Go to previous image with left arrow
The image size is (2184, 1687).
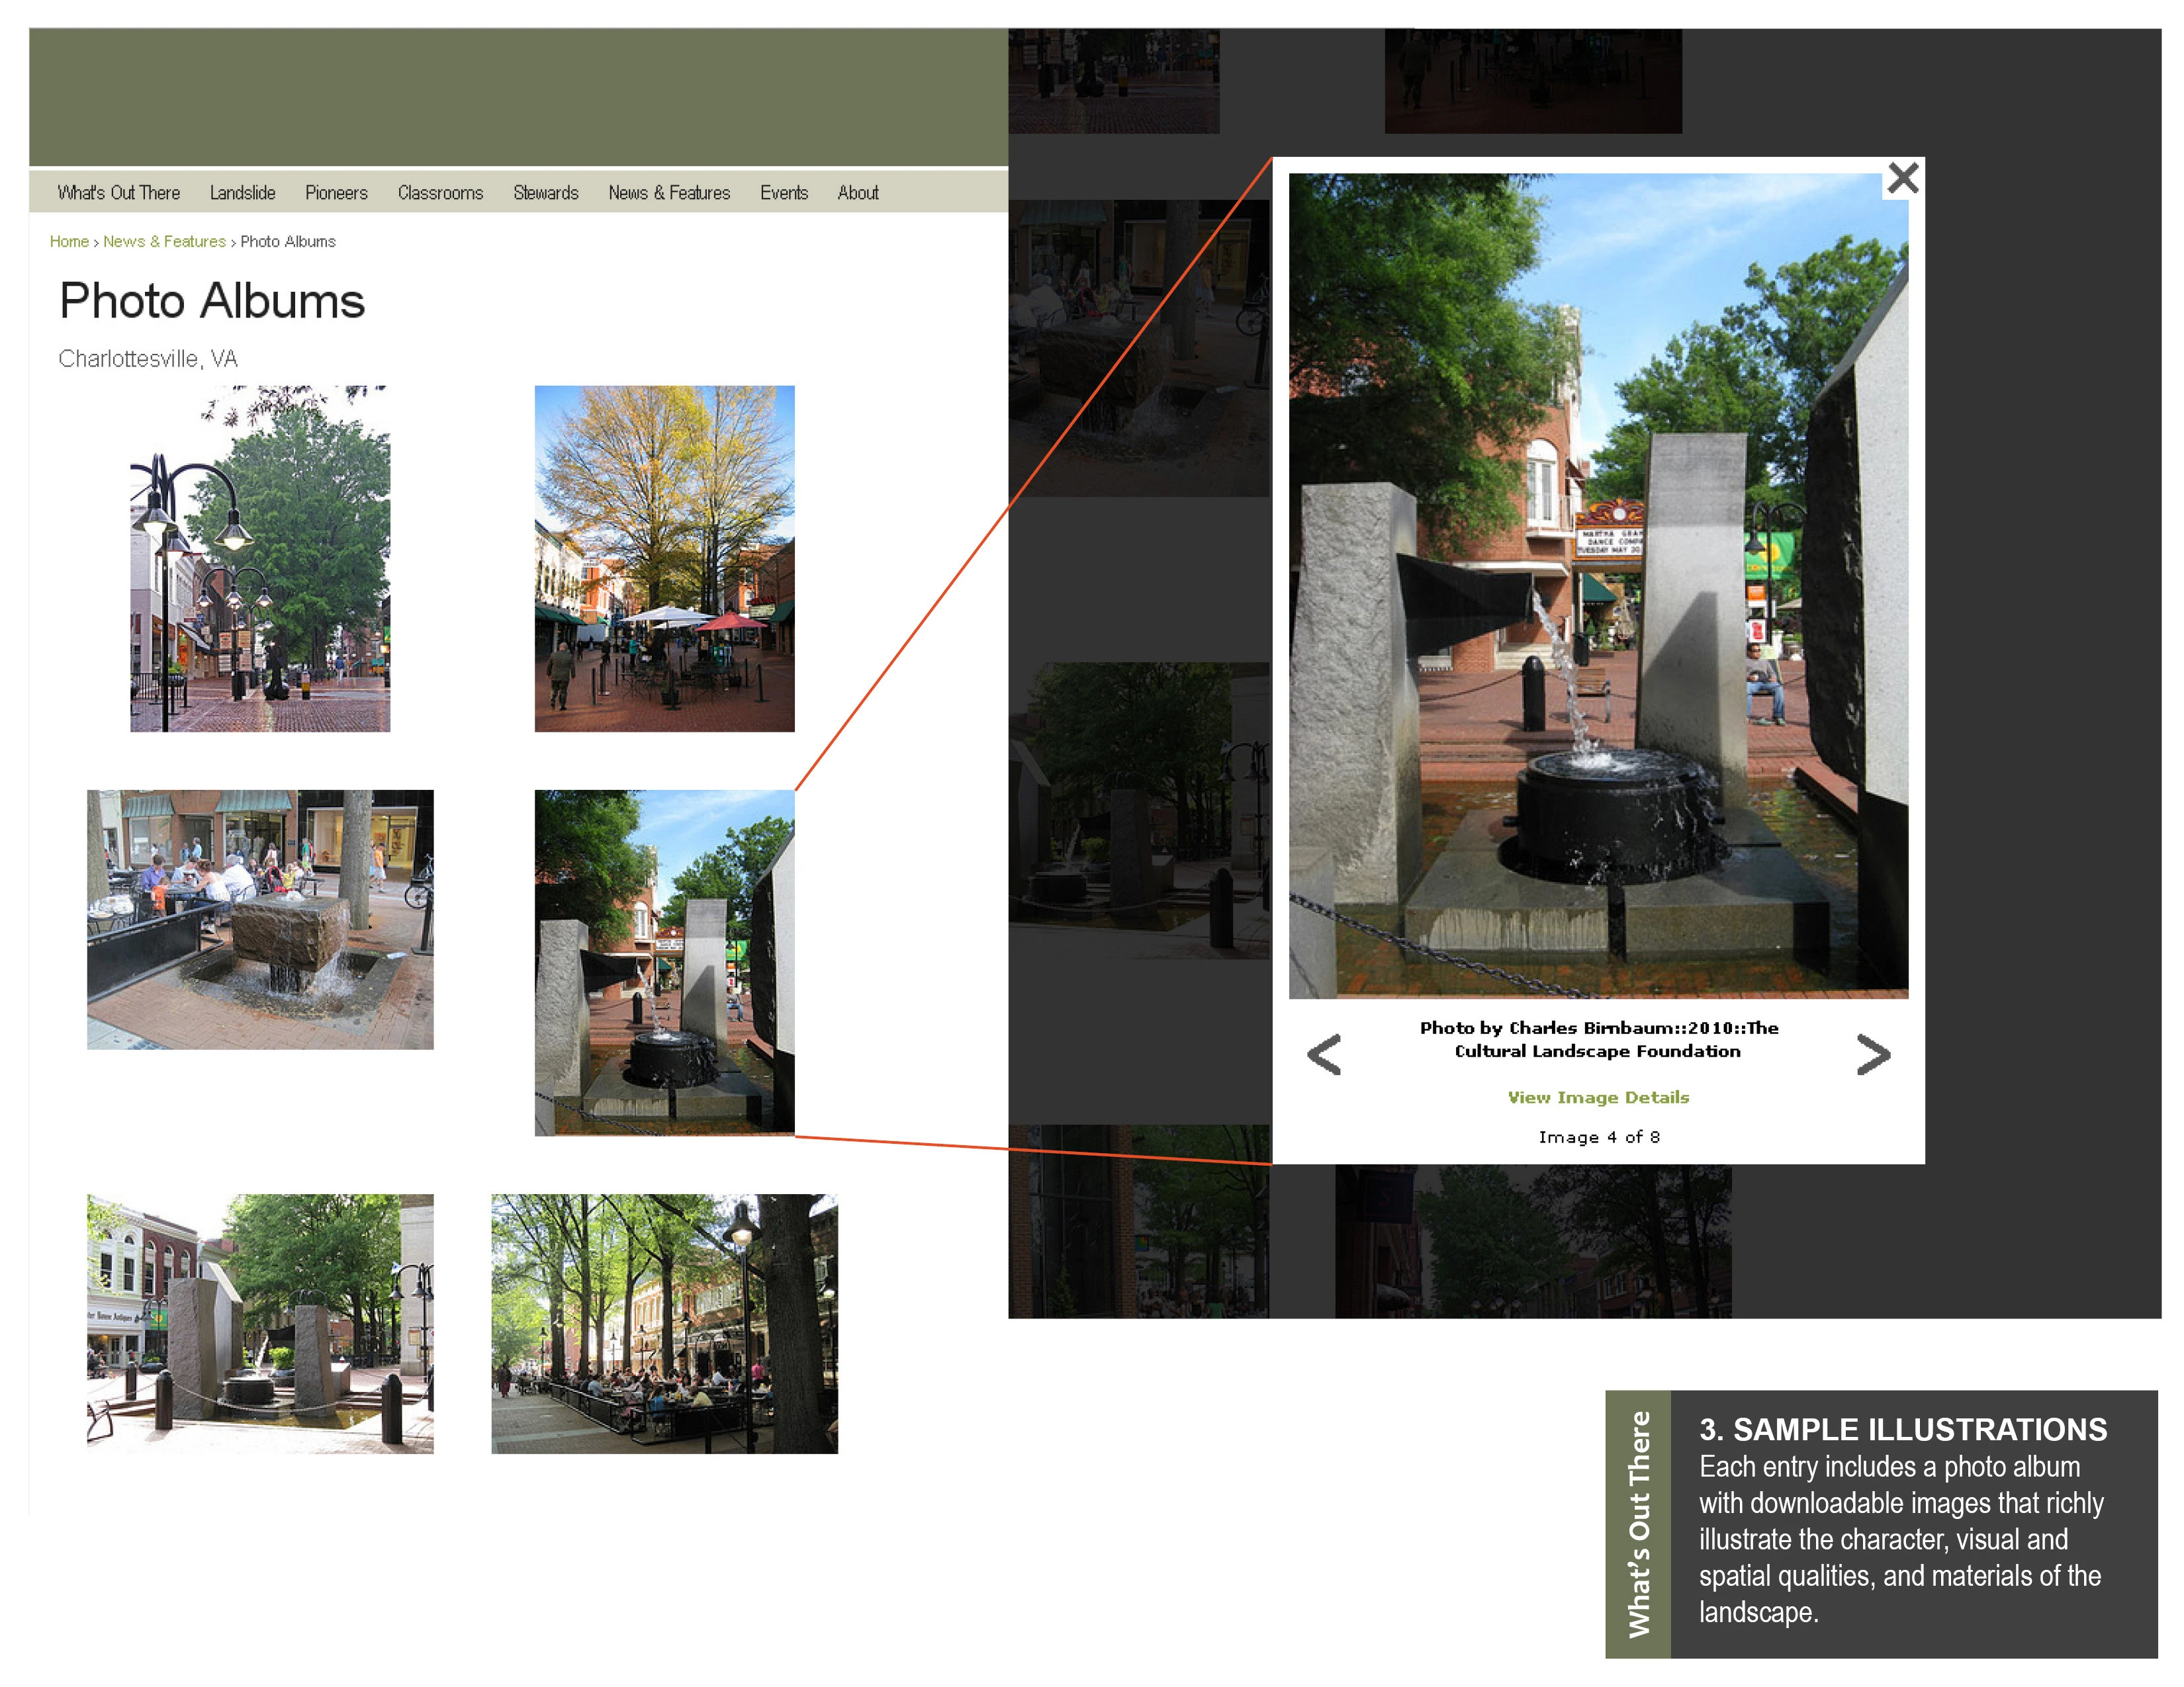[x=1324, y=1055]
